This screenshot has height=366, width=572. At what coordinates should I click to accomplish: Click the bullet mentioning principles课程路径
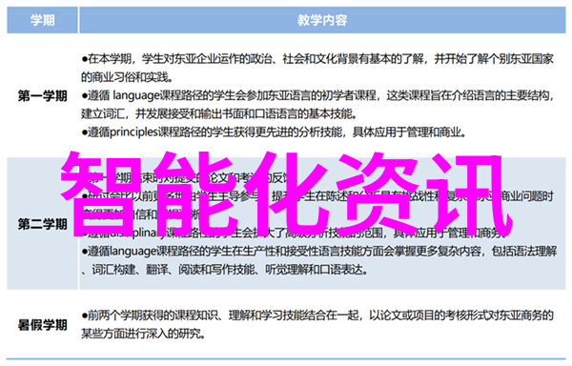tap(274, 132)
